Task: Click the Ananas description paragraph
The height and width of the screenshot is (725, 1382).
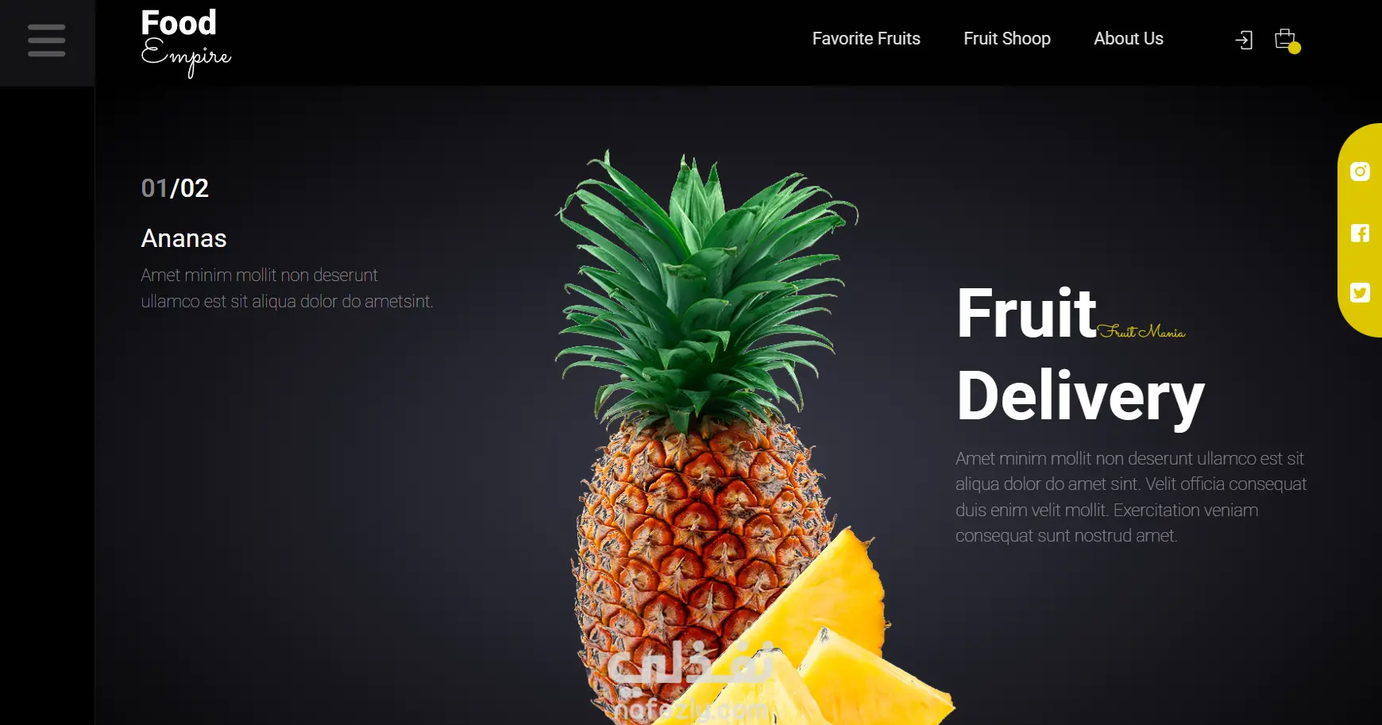Action: (x=287, y=288)
